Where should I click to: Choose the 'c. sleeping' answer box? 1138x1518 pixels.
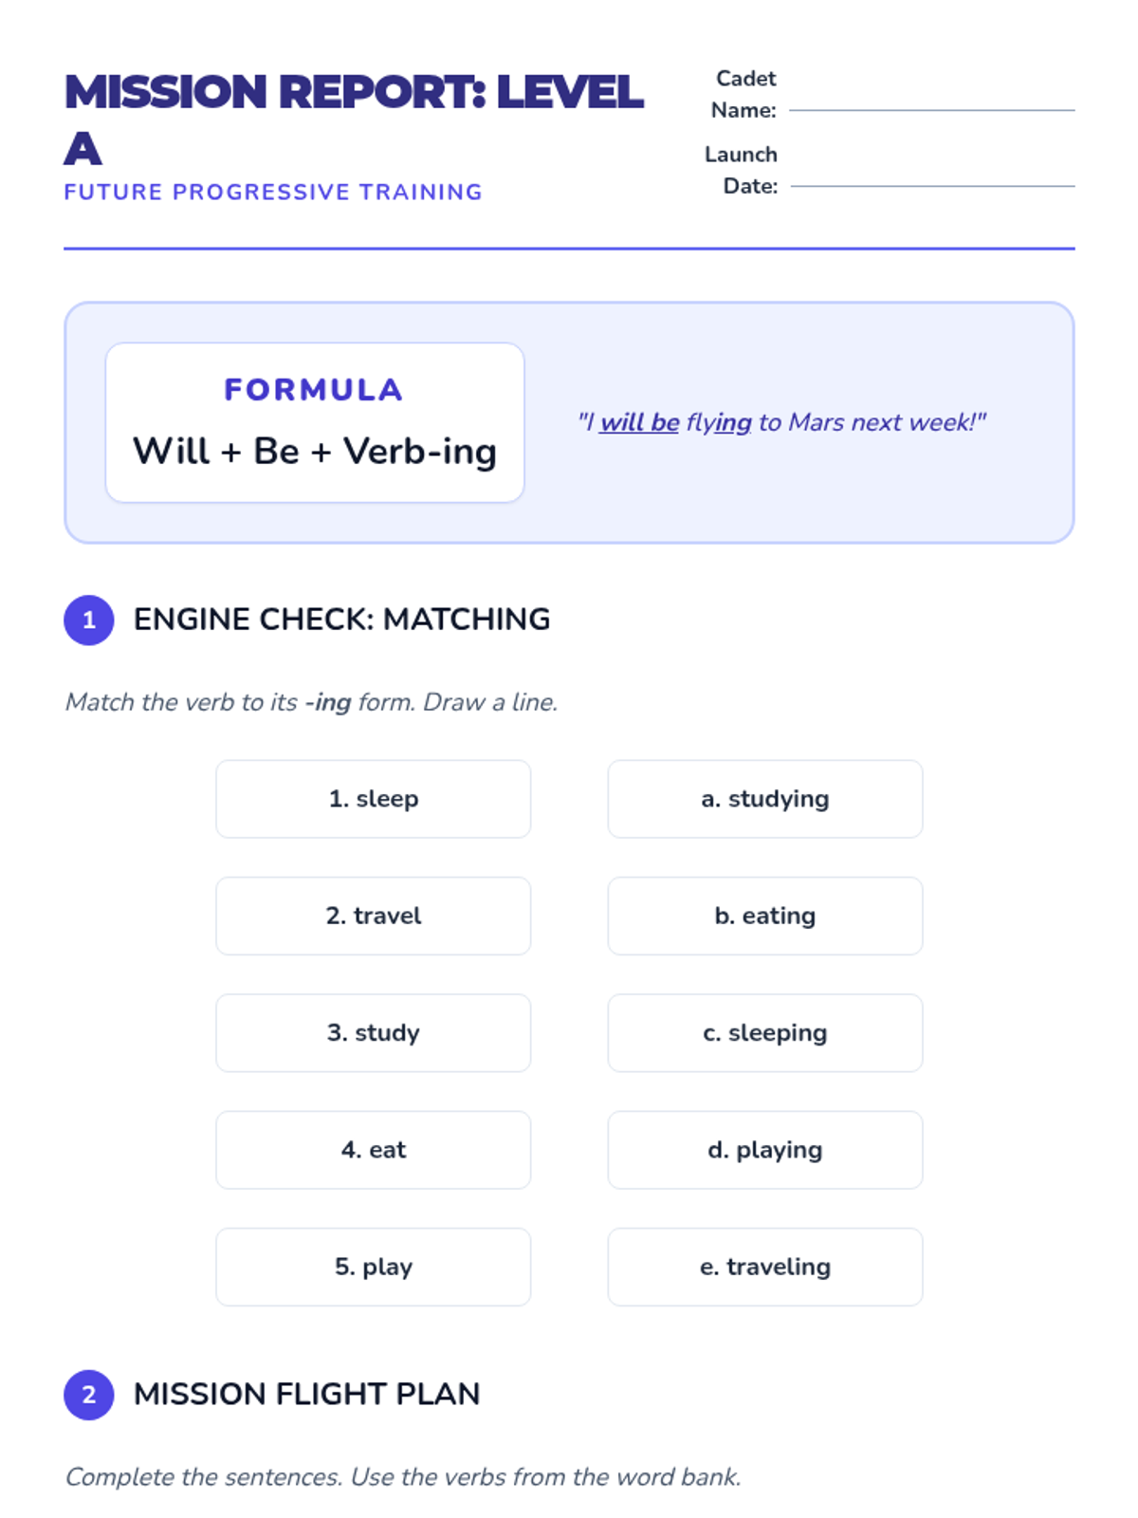point(764,1032)
